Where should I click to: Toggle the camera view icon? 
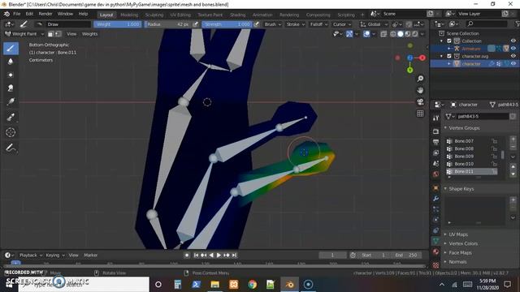coord(420,101)
